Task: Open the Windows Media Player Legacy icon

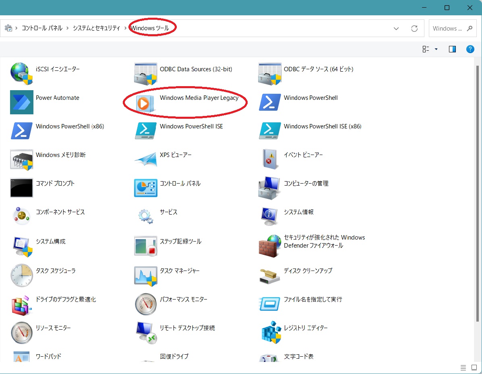Action: [x=143, y=103]
